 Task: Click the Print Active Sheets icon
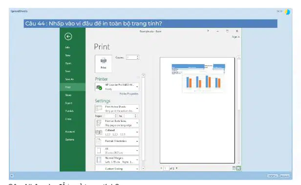(99, 109)
